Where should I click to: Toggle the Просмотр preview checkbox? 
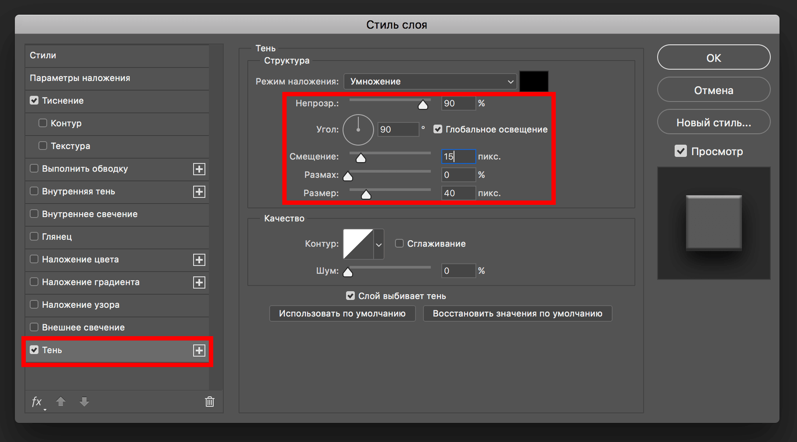pos(680,151)
